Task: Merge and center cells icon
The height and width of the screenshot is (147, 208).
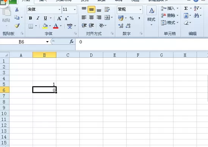Action: tap(107, 17)
